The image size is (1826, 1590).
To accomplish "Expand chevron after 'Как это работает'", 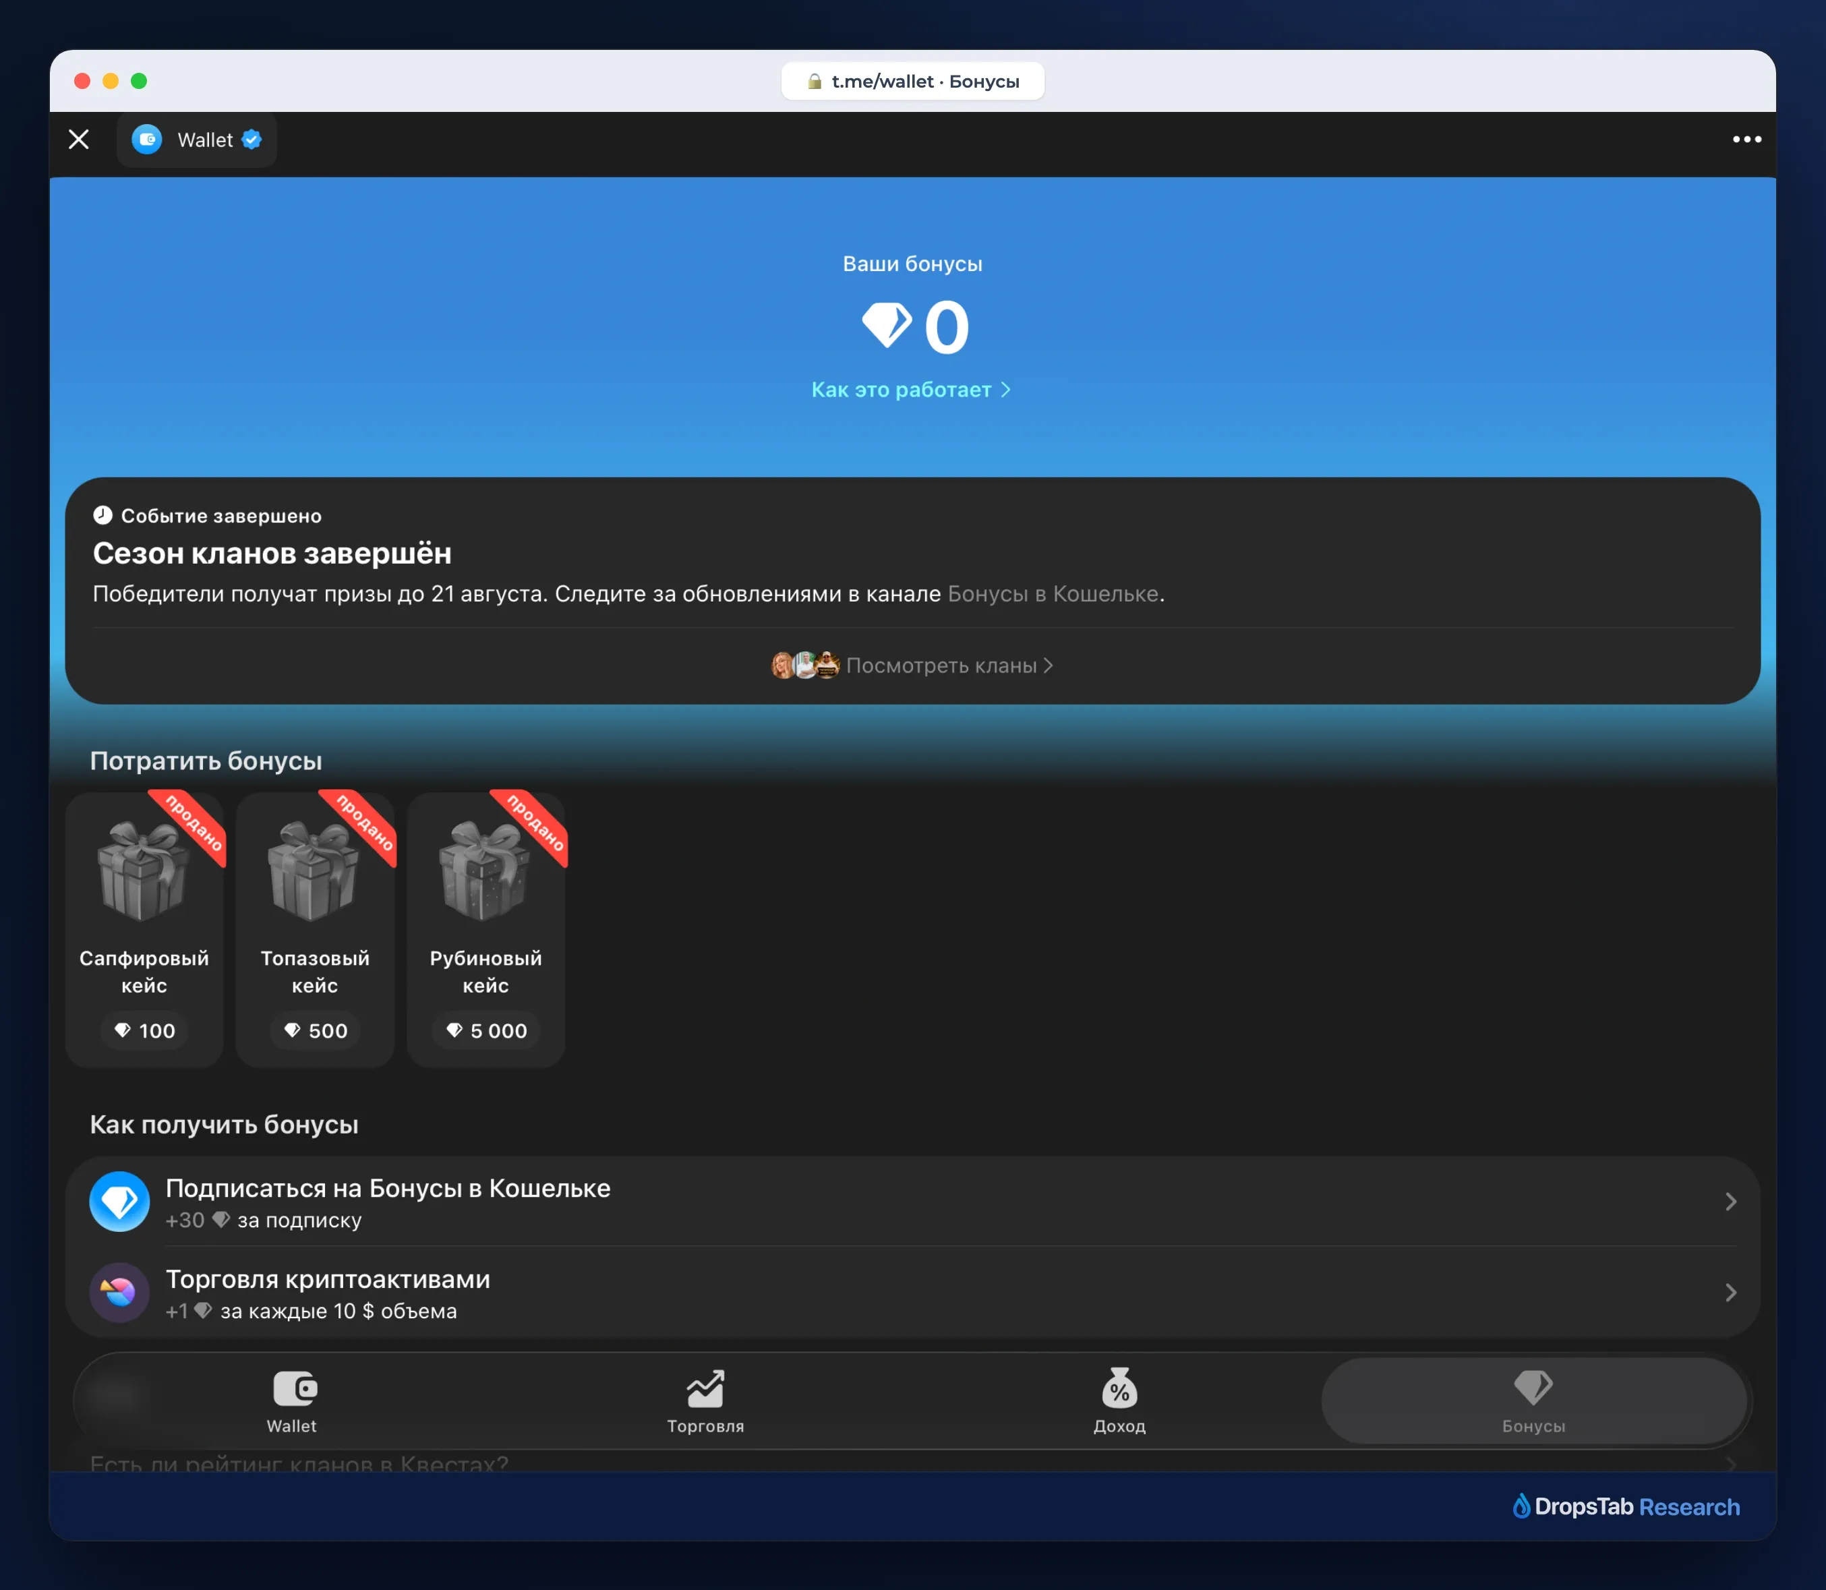I will click(1005, 390).
